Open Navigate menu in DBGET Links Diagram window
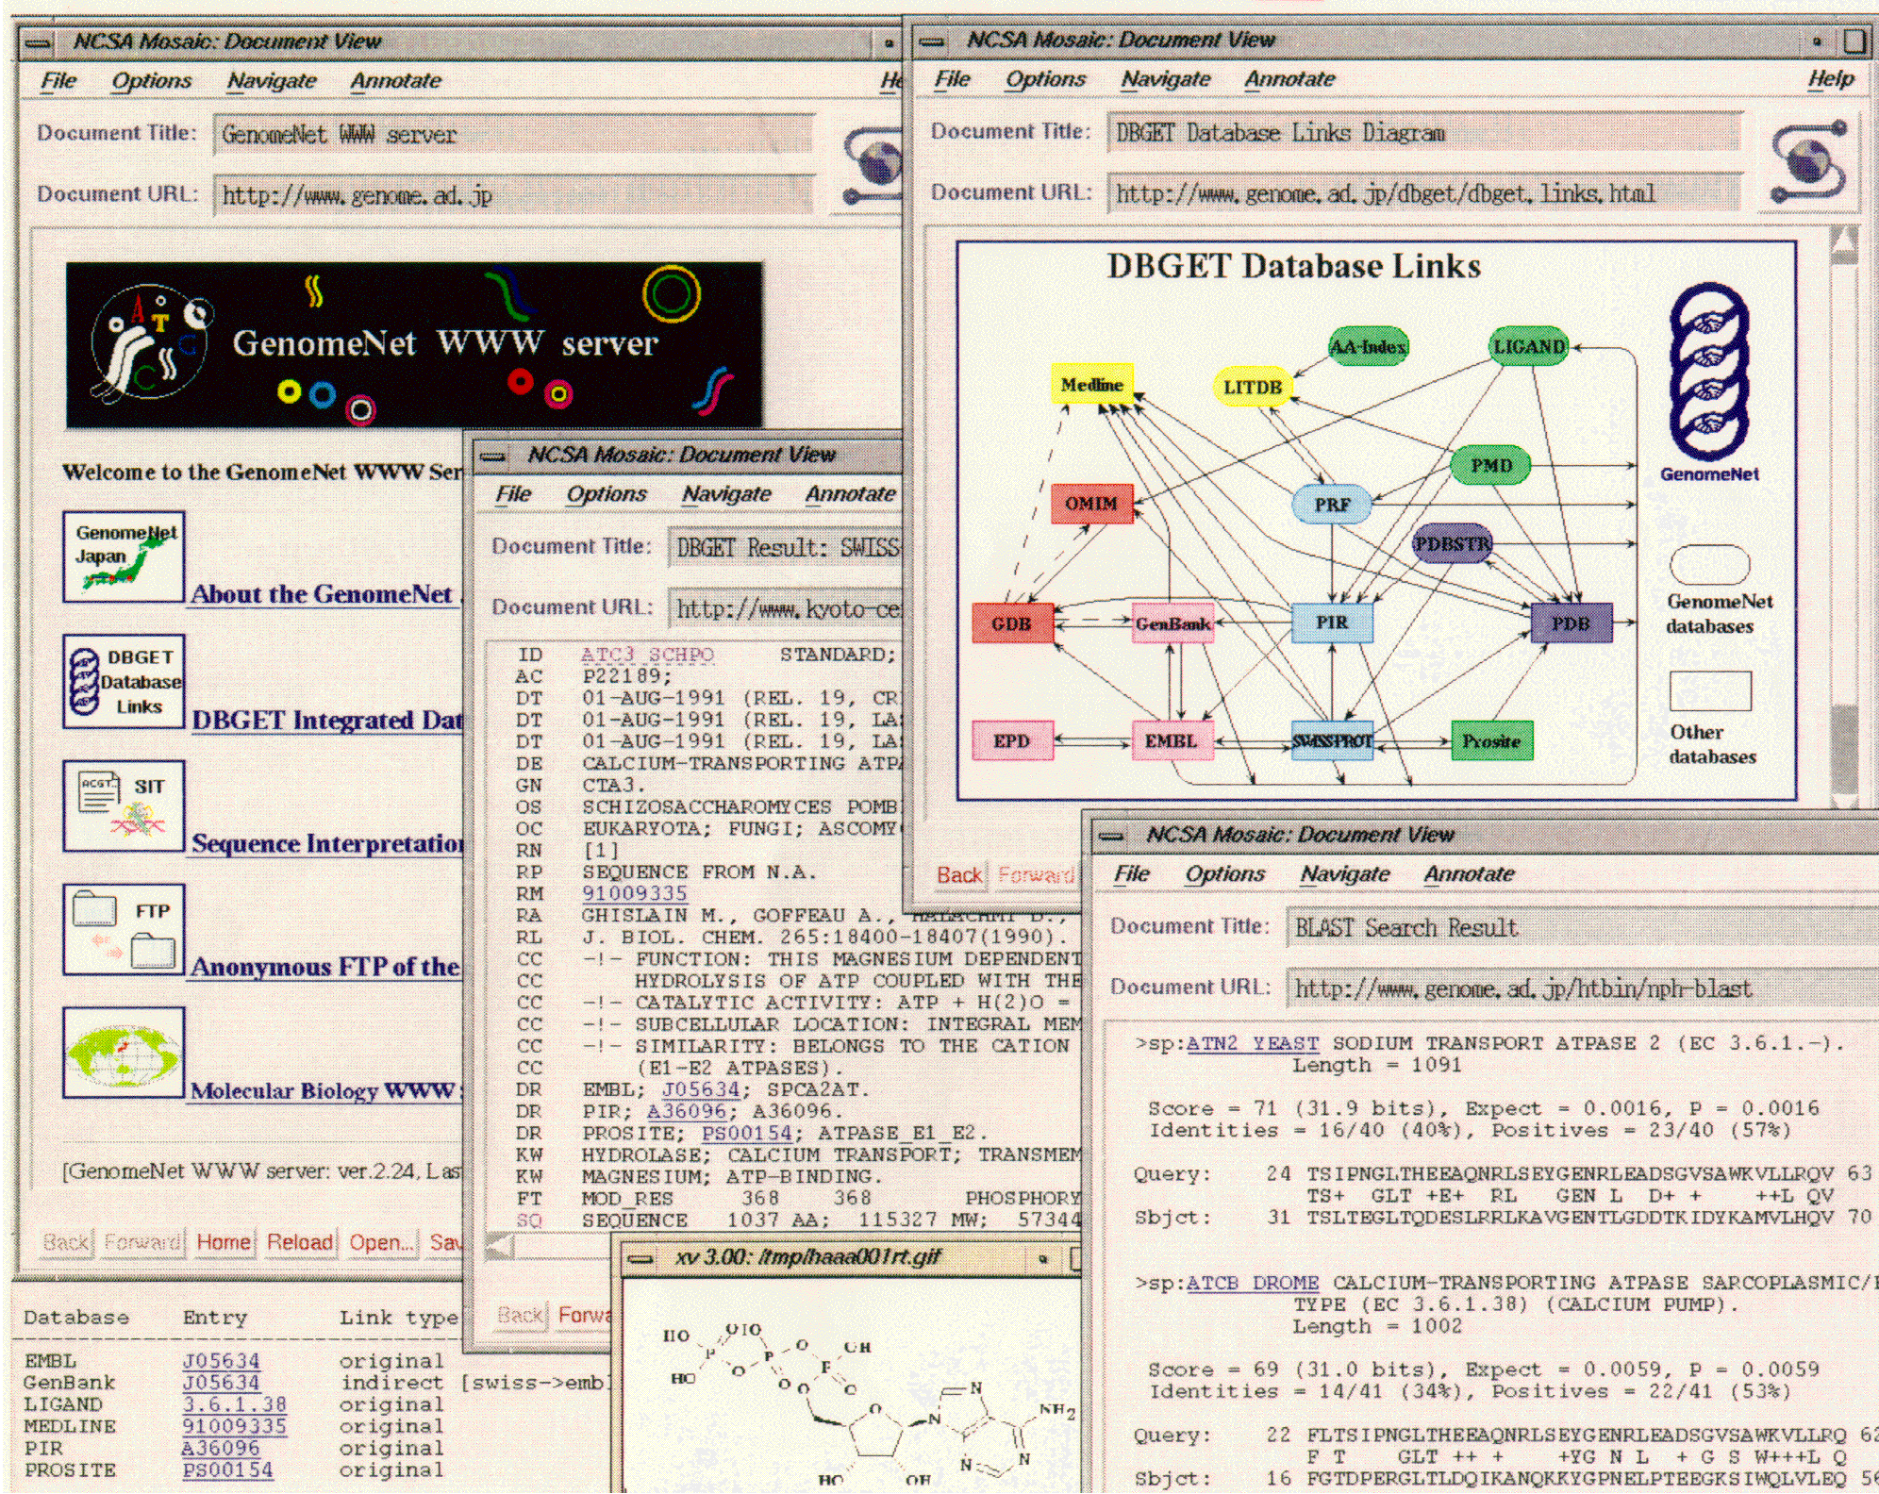This screenshot has height=1494, width=1879. pos(1165,79)
